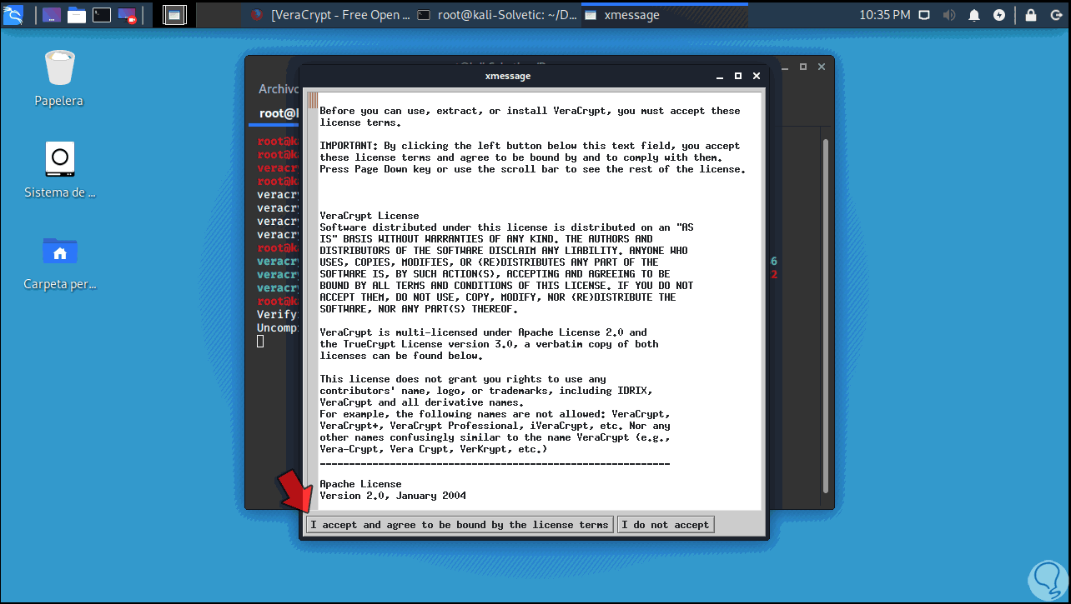The width and height of the screenshot is (1071, 604).
Task: Click the volume speaker tray icon
Action: (949, 15)
